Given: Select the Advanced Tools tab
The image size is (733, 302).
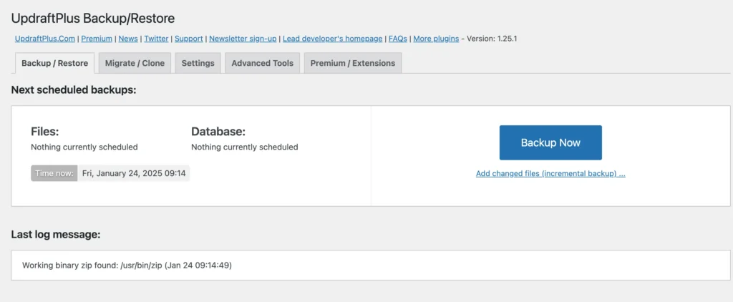Looking at the screenshot, I should tap(262, 63).
